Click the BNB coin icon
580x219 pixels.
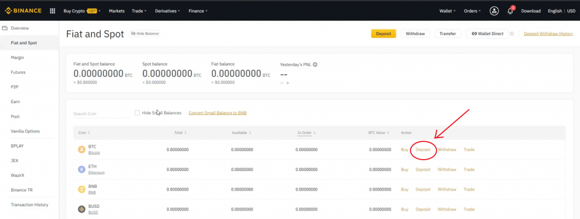pyautogui.click(x=82, y=190)
